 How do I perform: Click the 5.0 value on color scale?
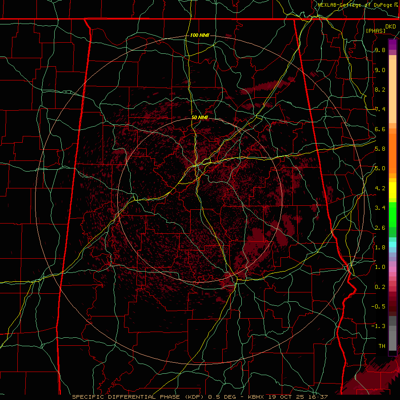coord(380,168)
